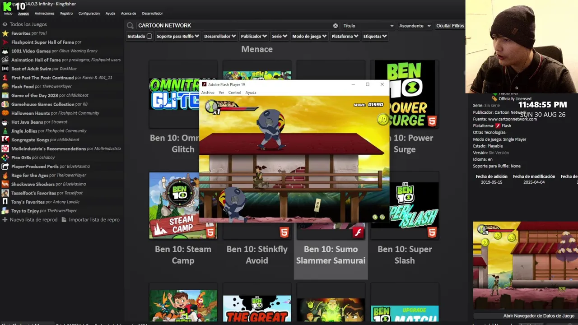Click the Ocultar Filtros button
Screen dimensions: 578x325
tap(450, 26)
